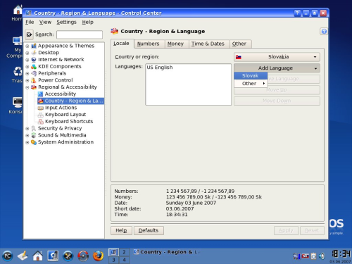Open the Help menu
This screenshot has height=264, width=352.
point(88,22)
